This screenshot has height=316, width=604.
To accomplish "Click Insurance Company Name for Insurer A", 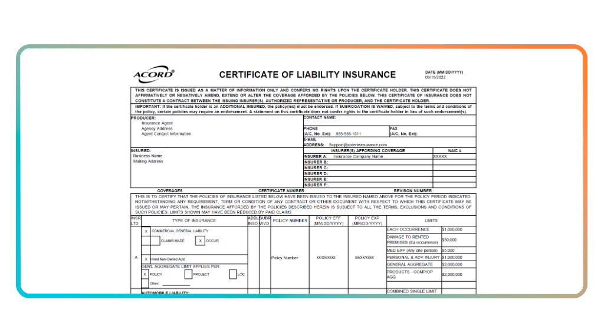I will (x=358, y=157).
